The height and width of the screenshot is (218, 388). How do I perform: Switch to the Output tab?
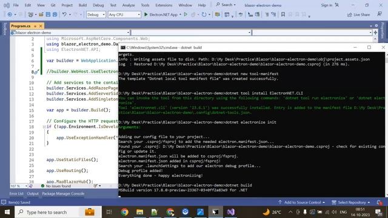point(33,194)
